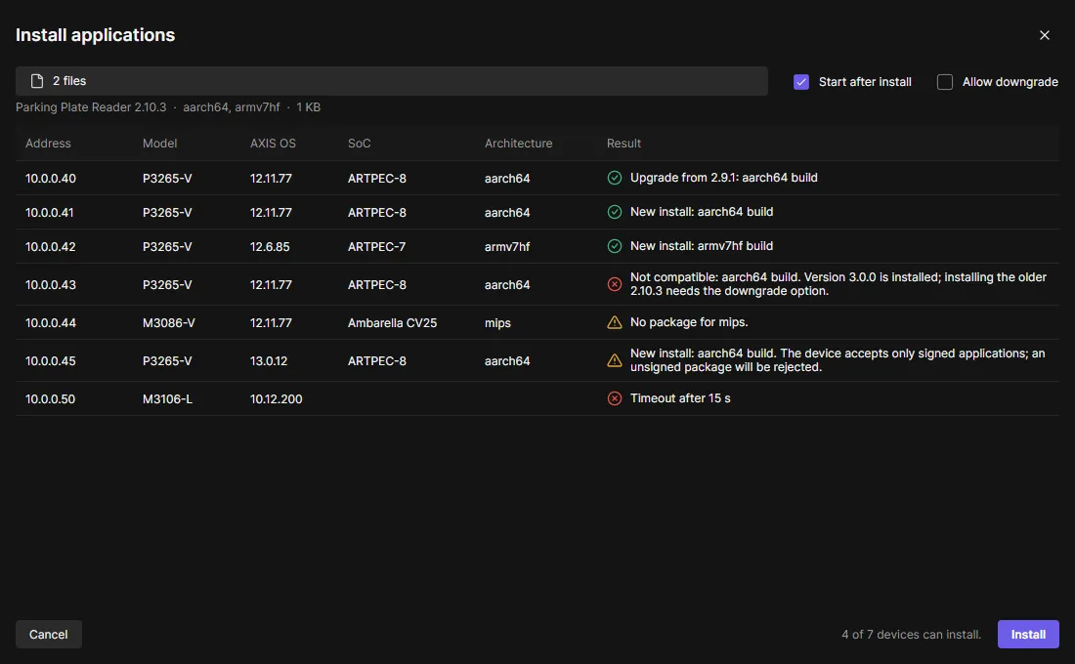Image resolution: width=1075 pixels, height=664 pixels.
Task: Click the Model column header
Action: click(159, 144)
